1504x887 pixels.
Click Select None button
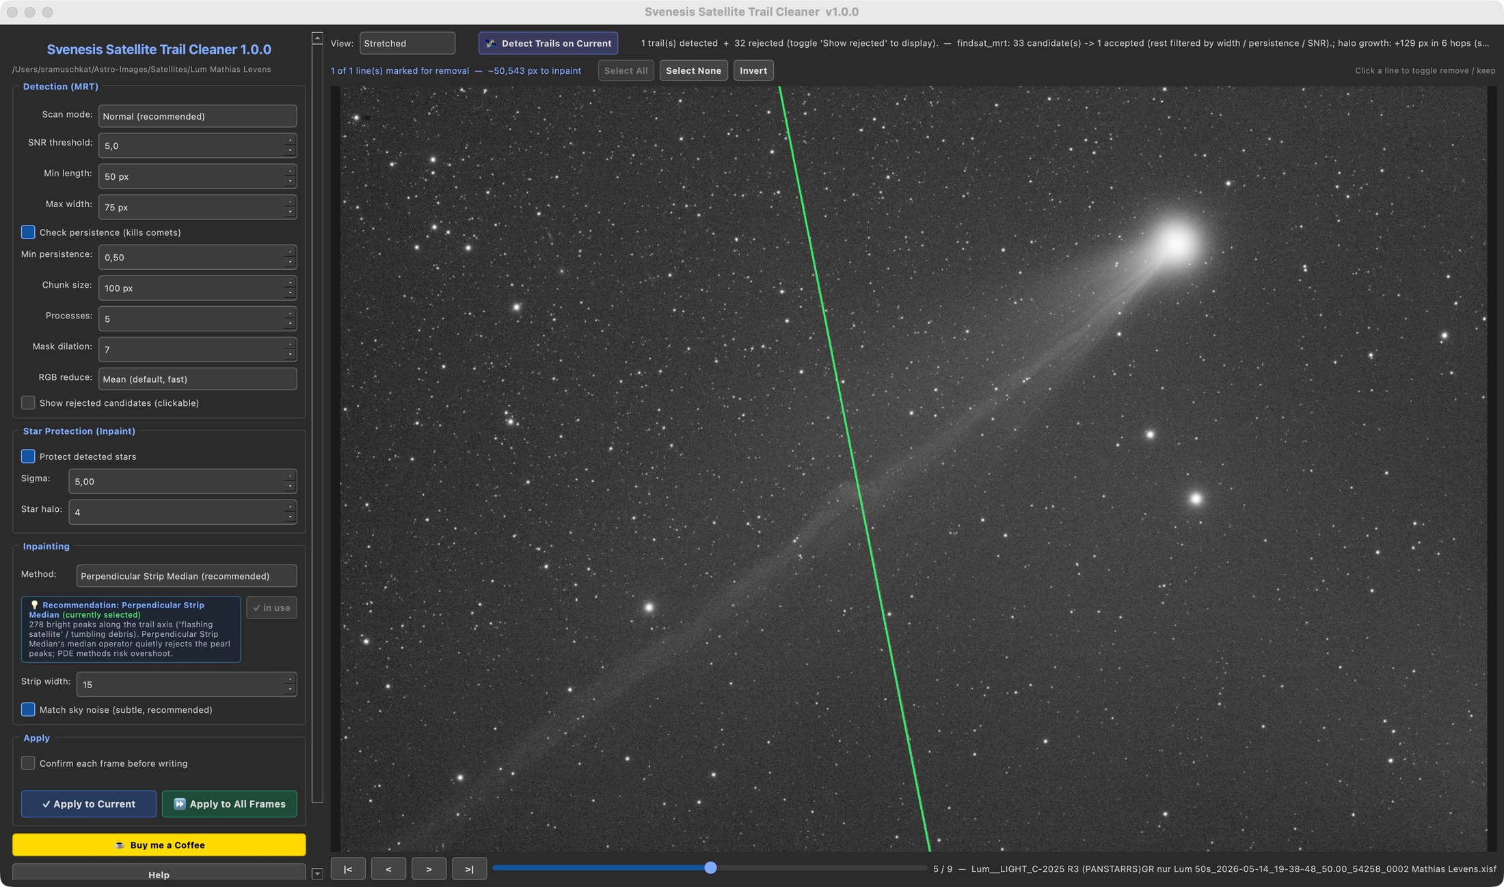coord(693,70)
